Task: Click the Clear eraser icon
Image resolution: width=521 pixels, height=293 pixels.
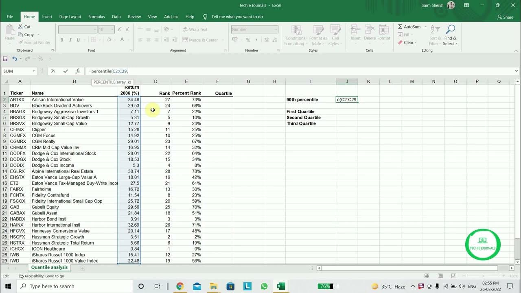Action: tap(400, 42)
